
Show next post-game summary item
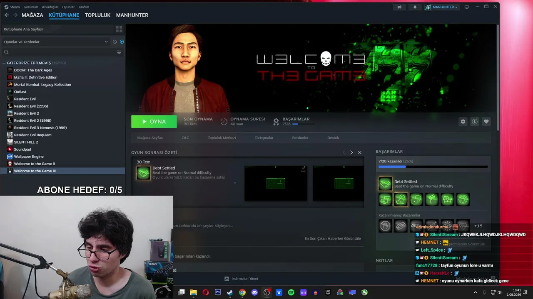[351, 152]
